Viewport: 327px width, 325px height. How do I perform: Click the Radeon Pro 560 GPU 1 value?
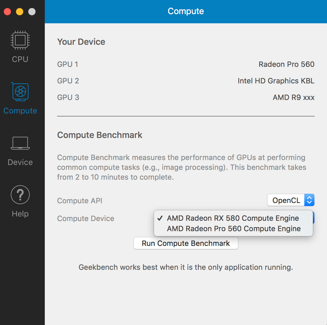(286, 64)
